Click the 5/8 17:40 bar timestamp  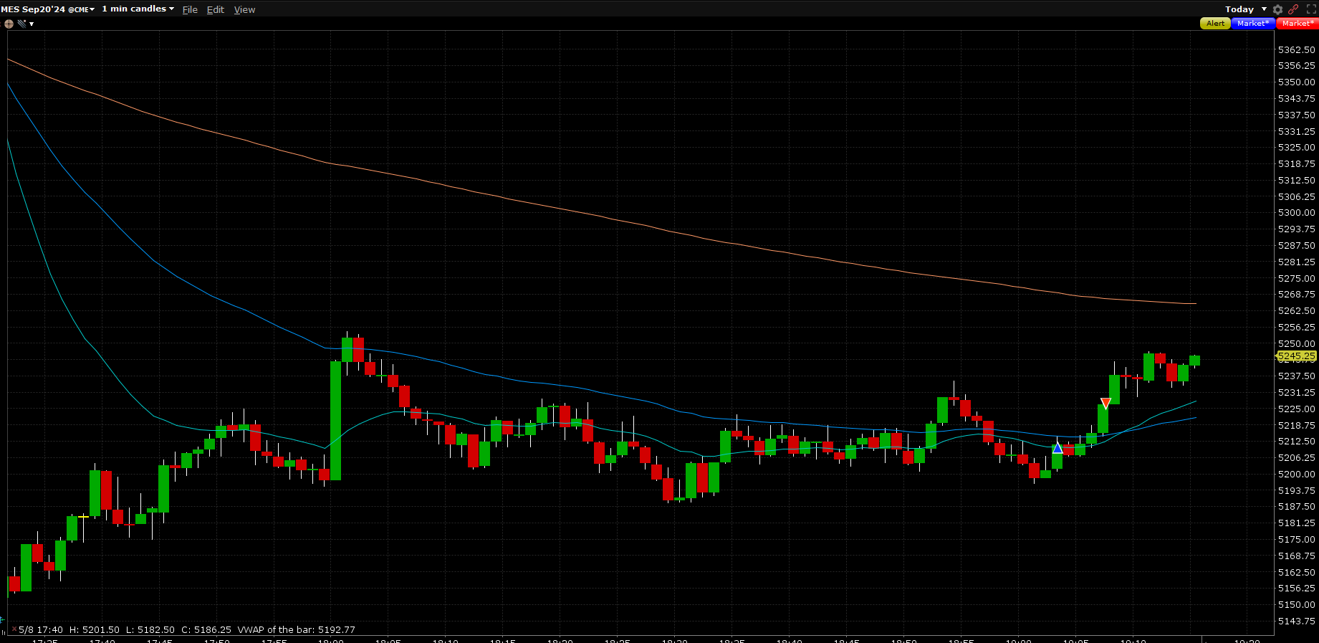pos(41,630)
